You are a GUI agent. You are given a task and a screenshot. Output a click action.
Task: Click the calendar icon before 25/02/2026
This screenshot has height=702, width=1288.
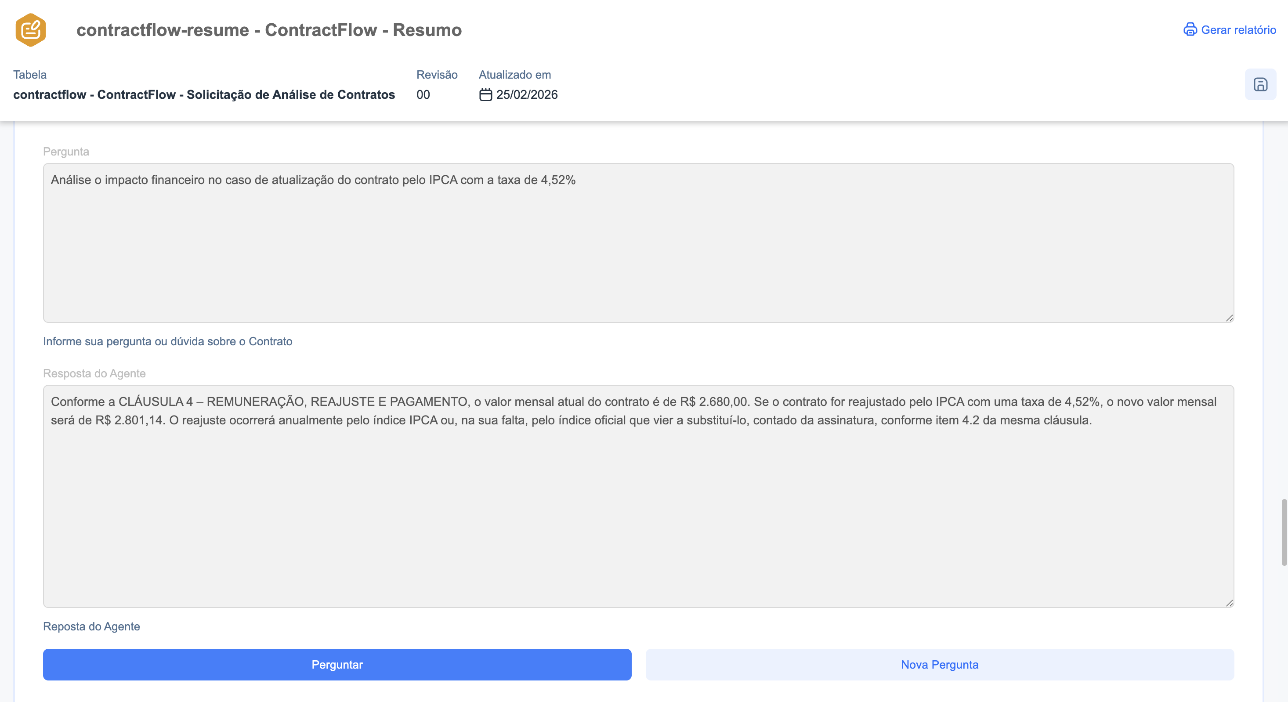point(485,94)
